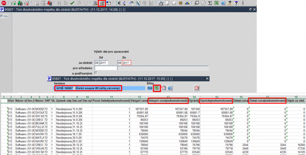This screenshot has width=306, height=155.
Task: Click the envelope send mail icon
Action: pyautogui.click(x=109, y=3)
